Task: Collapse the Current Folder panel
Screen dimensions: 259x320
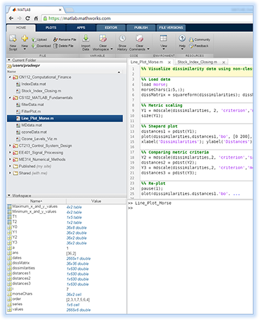Action: tap(9, 60)
